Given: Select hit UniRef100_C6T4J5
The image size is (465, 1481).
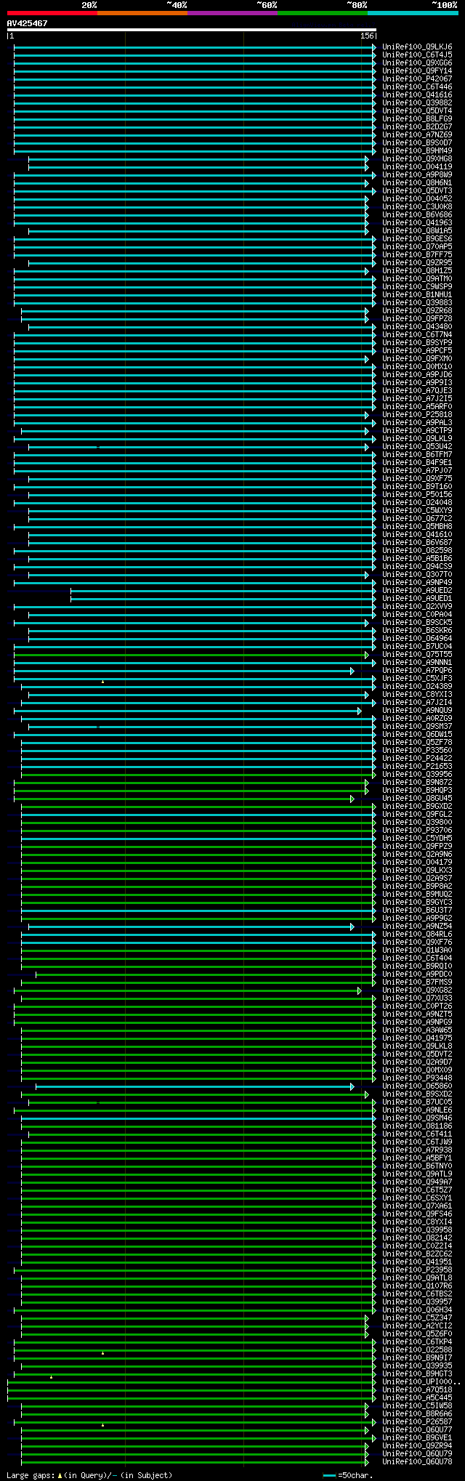Looking at the screenshot, I should [x=417, y=55].
